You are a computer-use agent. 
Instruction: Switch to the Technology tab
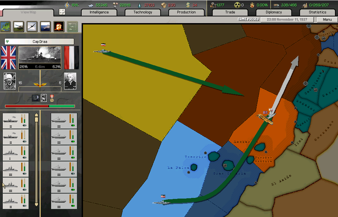[143, 12]
